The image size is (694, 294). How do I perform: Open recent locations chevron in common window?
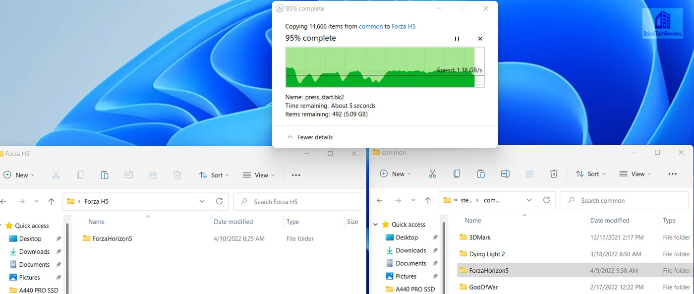pyautogui.click(x=413, y=201)
